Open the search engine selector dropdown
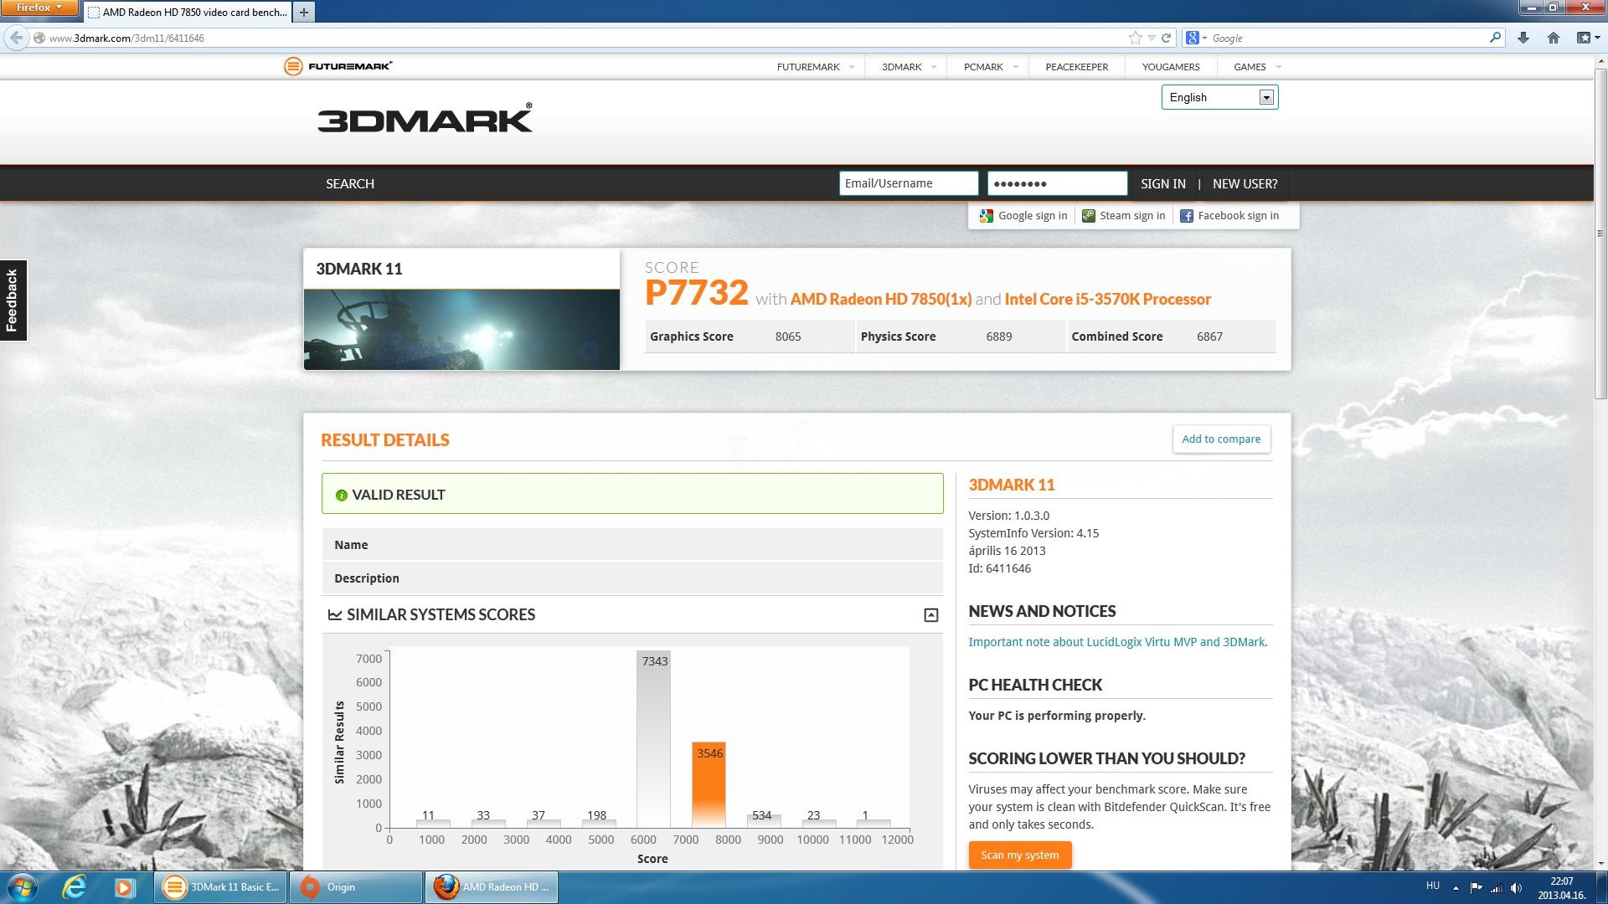 pyautogui.click(x=1196, y=38)
